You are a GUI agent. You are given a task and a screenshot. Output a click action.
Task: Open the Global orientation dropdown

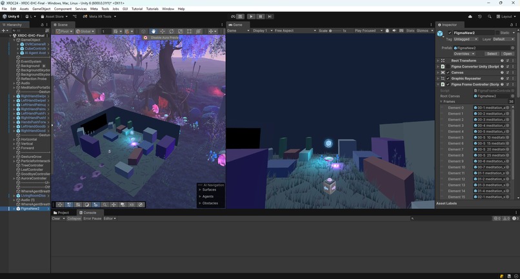85,31
